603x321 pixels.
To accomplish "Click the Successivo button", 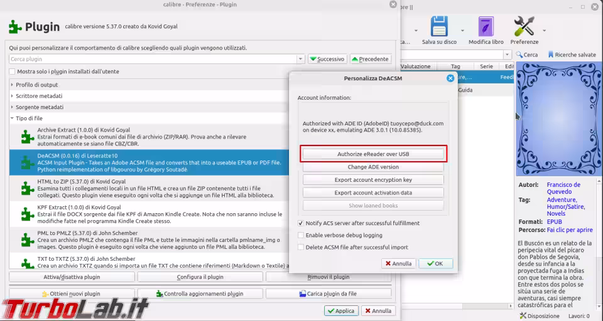I will click(x=327, y=59).
